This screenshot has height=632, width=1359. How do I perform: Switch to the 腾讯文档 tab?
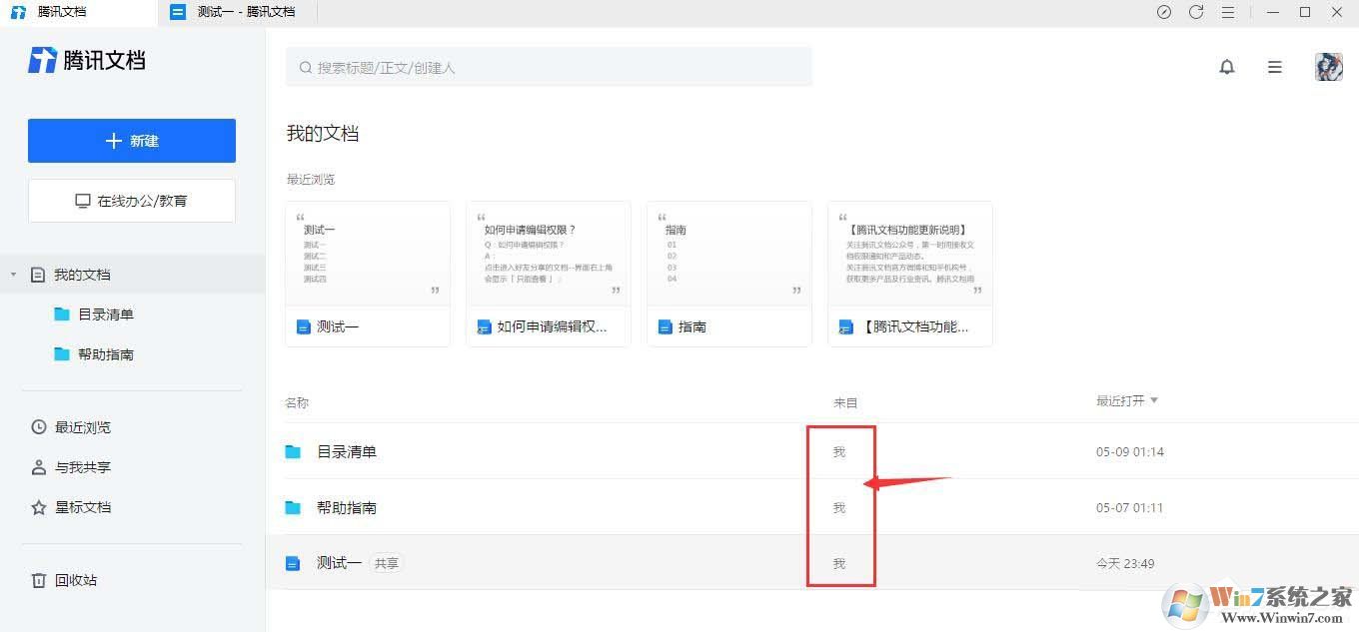point(62,13)
